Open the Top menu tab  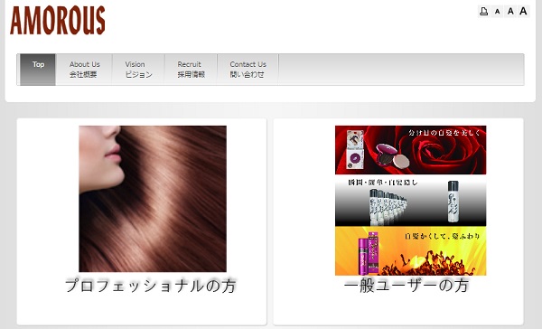click(38, 70)
